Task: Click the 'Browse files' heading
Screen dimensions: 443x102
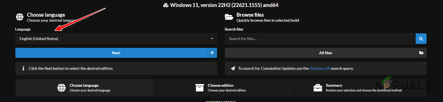Action: point(250,15)
